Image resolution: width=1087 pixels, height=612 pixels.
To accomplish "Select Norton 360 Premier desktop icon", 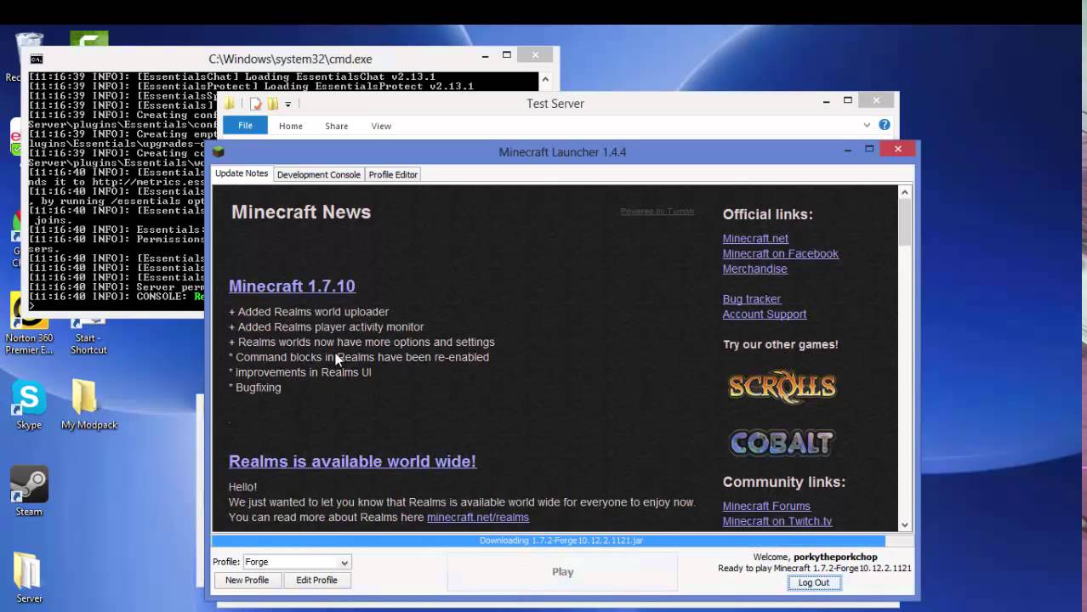I will coord(29,325).
